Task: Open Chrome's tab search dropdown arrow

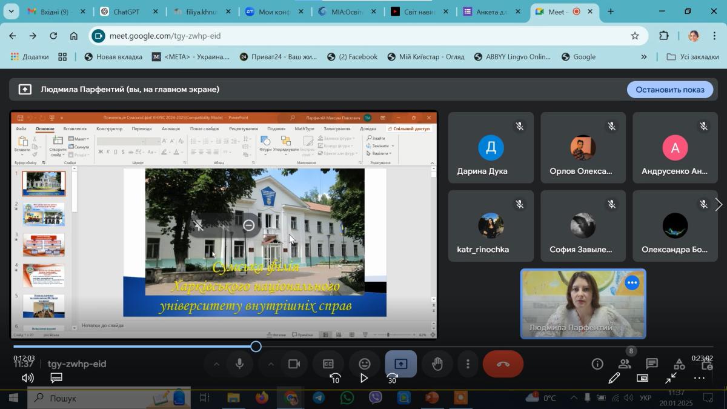Action: click(13, 12)
